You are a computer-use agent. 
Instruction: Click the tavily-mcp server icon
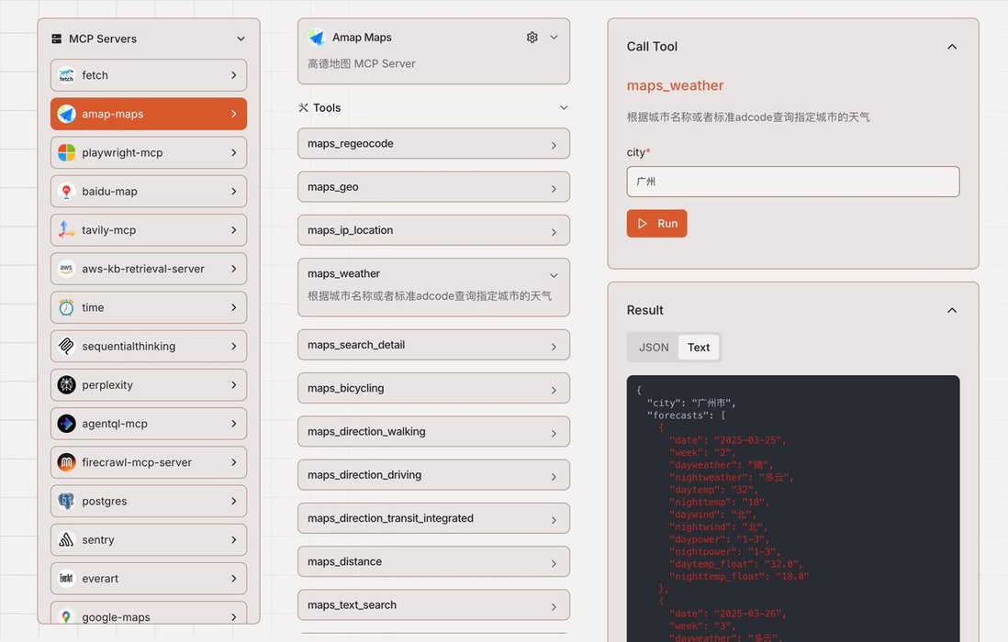[66, 230]
